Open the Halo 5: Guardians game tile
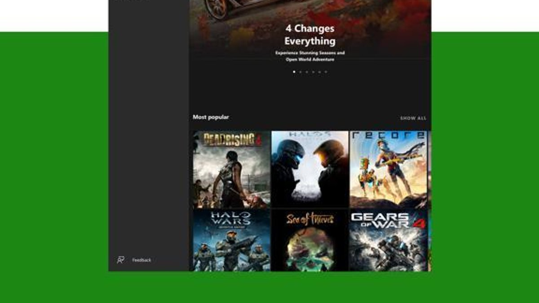Viewport: 539px width, 303px height. point(309,168)
